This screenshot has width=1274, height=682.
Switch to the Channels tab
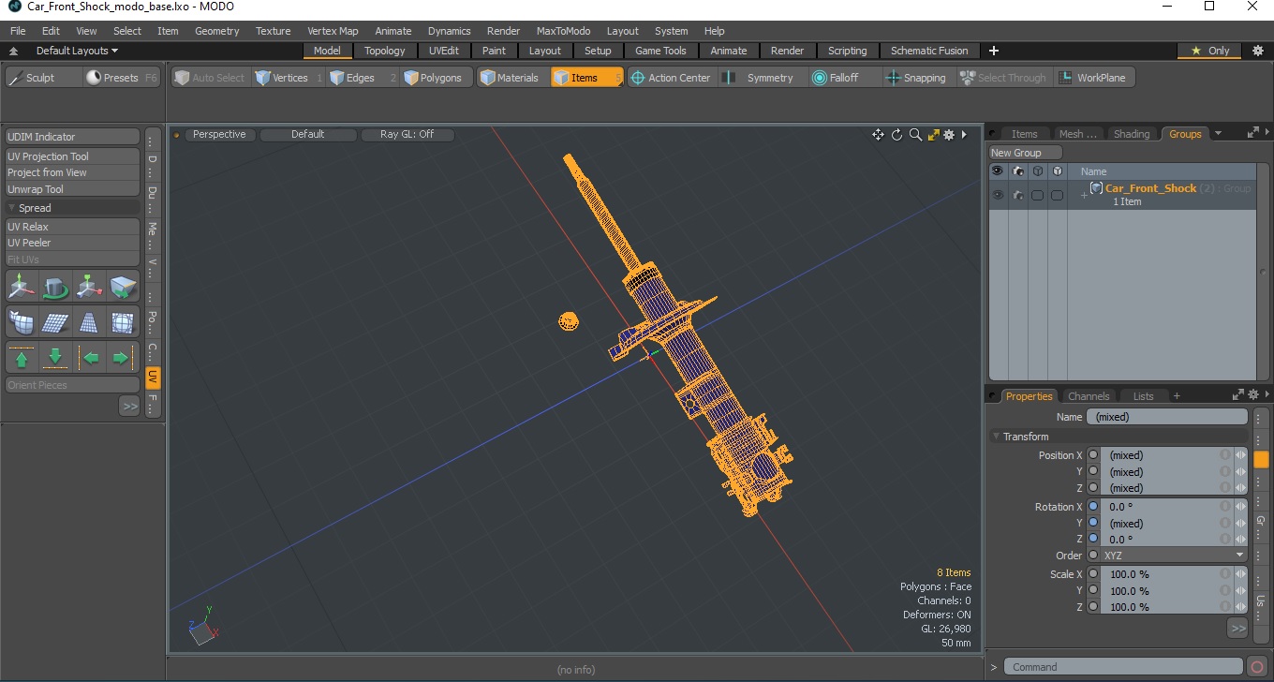point(1089,396)
